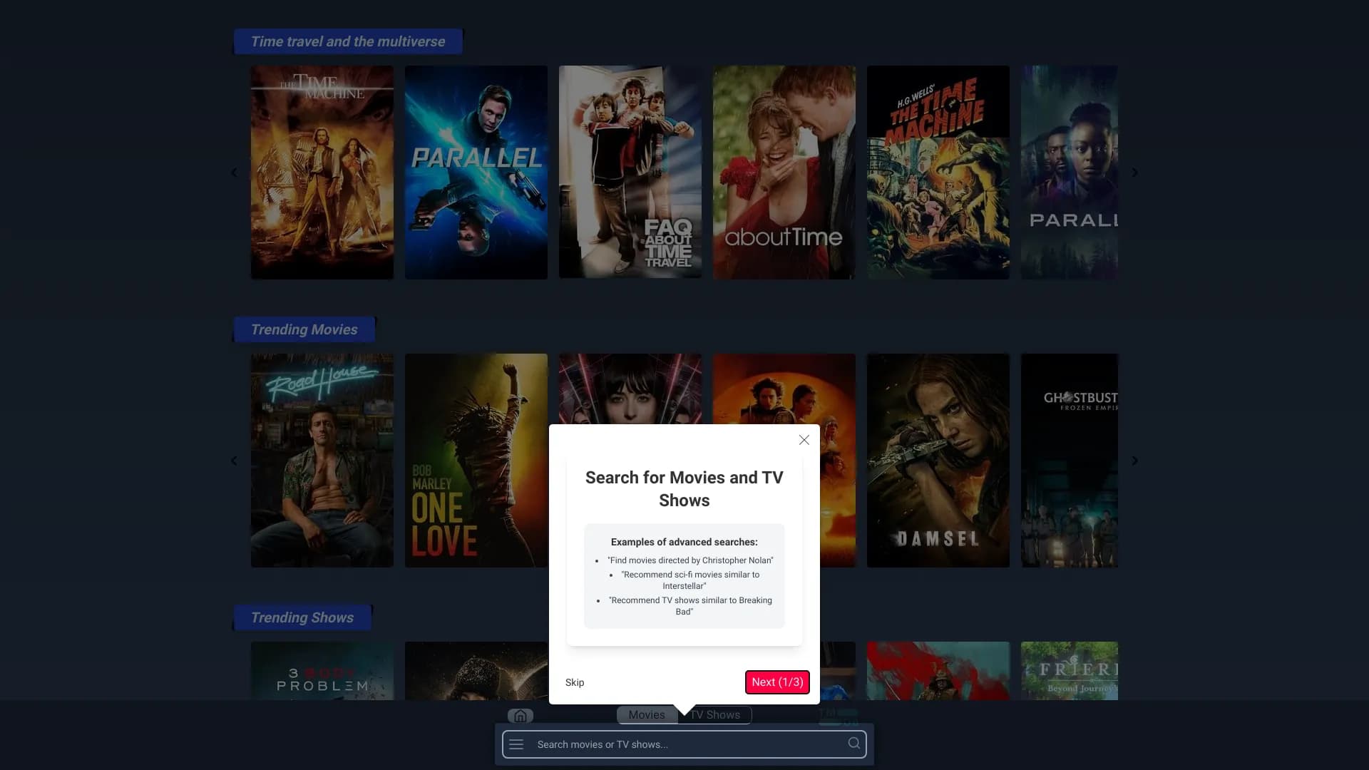Click the right chevron on Trending Movies row
The image size is (1369, 770).
click(1134, 460)
